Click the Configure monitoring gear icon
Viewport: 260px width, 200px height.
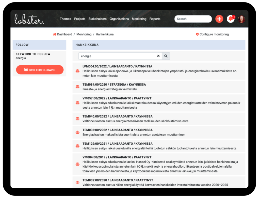197,34
